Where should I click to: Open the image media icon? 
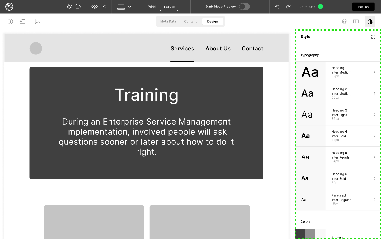tap(38, 22)
